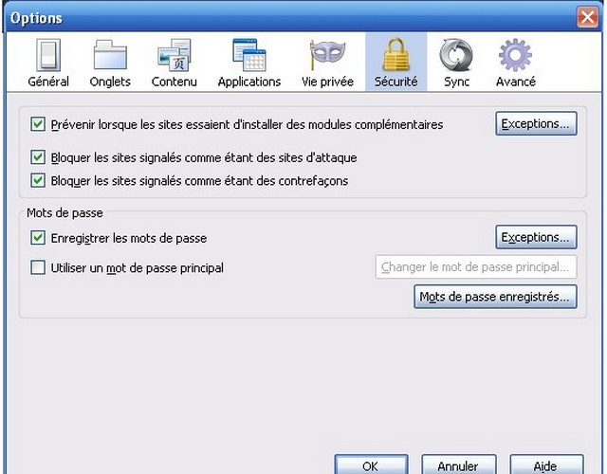Switch to the Vie privée tab label
Screen dimensions: 607x474
(327, 82)
